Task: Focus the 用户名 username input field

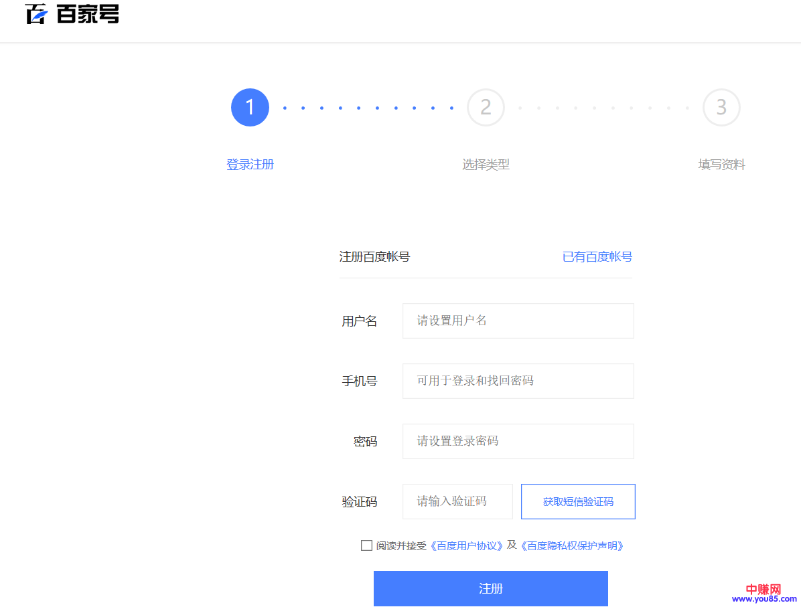Action: point(518,321)
